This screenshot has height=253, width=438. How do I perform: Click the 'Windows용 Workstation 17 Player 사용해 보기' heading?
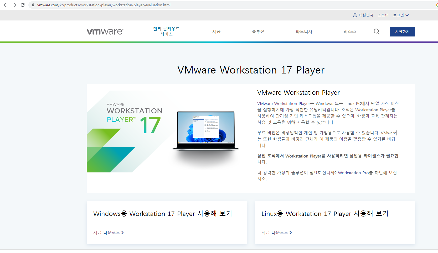point(163,214)
